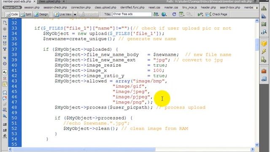Click vertical scrollbar down arrow
Image resolution: width=270 pixels, height=152 pixels.
pos(257,145)
